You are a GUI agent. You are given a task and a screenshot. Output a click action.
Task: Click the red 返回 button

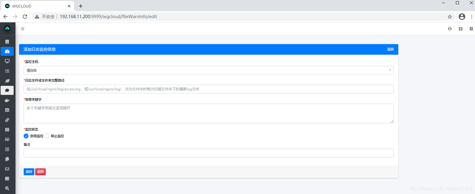(40, 172)
